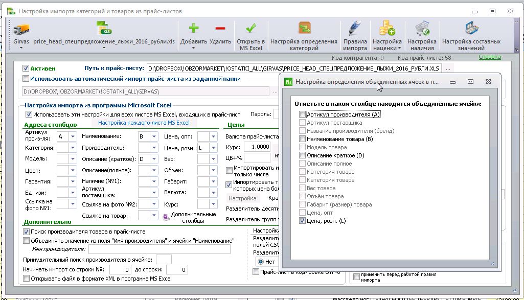The image size is (524, 300).
Task: Click the green plus Добавить icon
Action: click(193, 29)
